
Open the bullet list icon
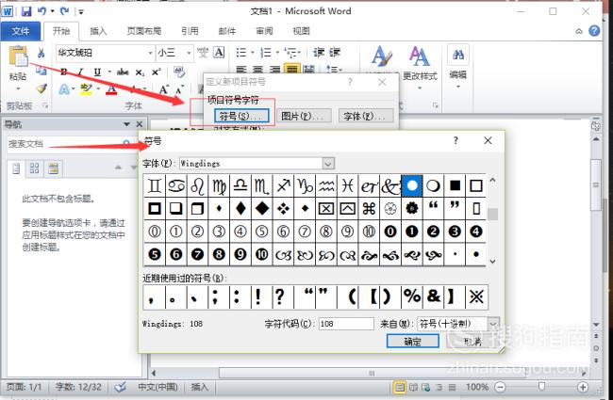coord(241,53)
